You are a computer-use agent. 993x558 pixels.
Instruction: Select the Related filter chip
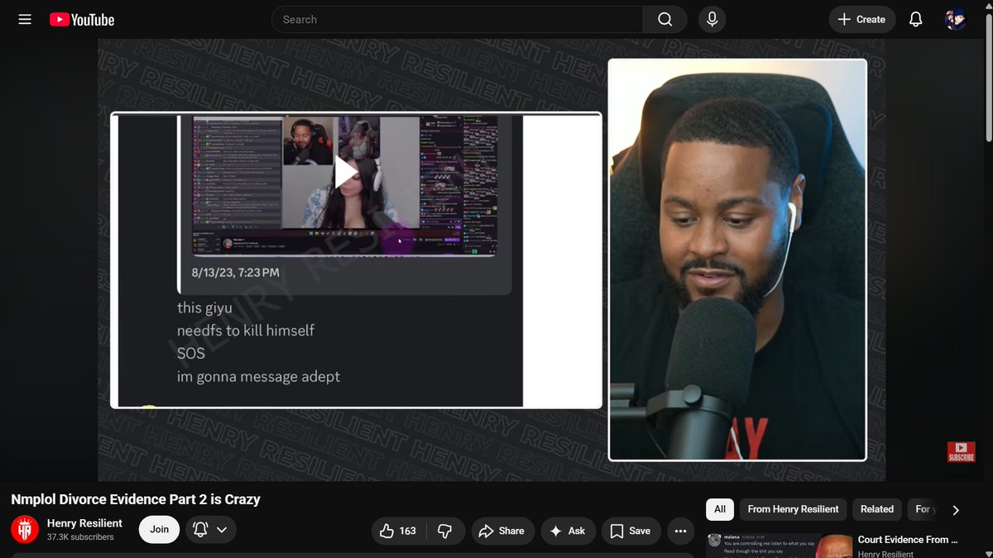[x=876, y=508]
